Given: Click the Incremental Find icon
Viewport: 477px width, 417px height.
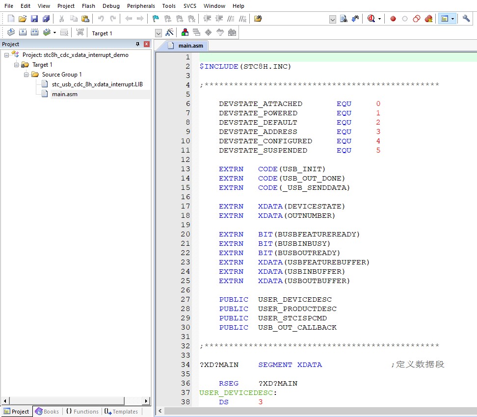Looking at the screenshot, I should tap(355, 19).
